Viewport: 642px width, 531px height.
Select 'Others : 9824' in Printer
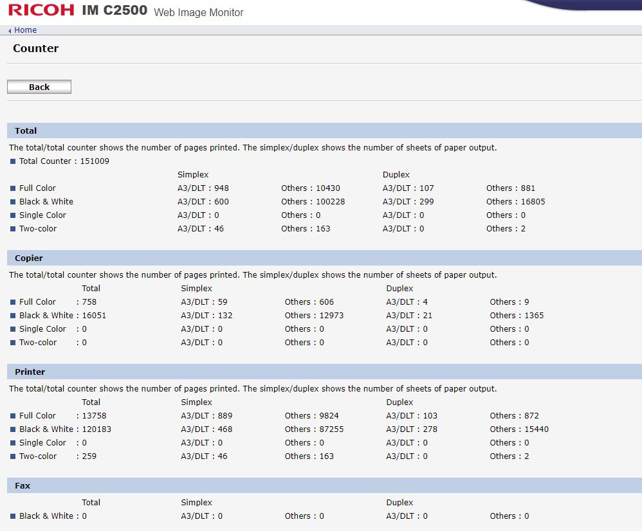311,415
